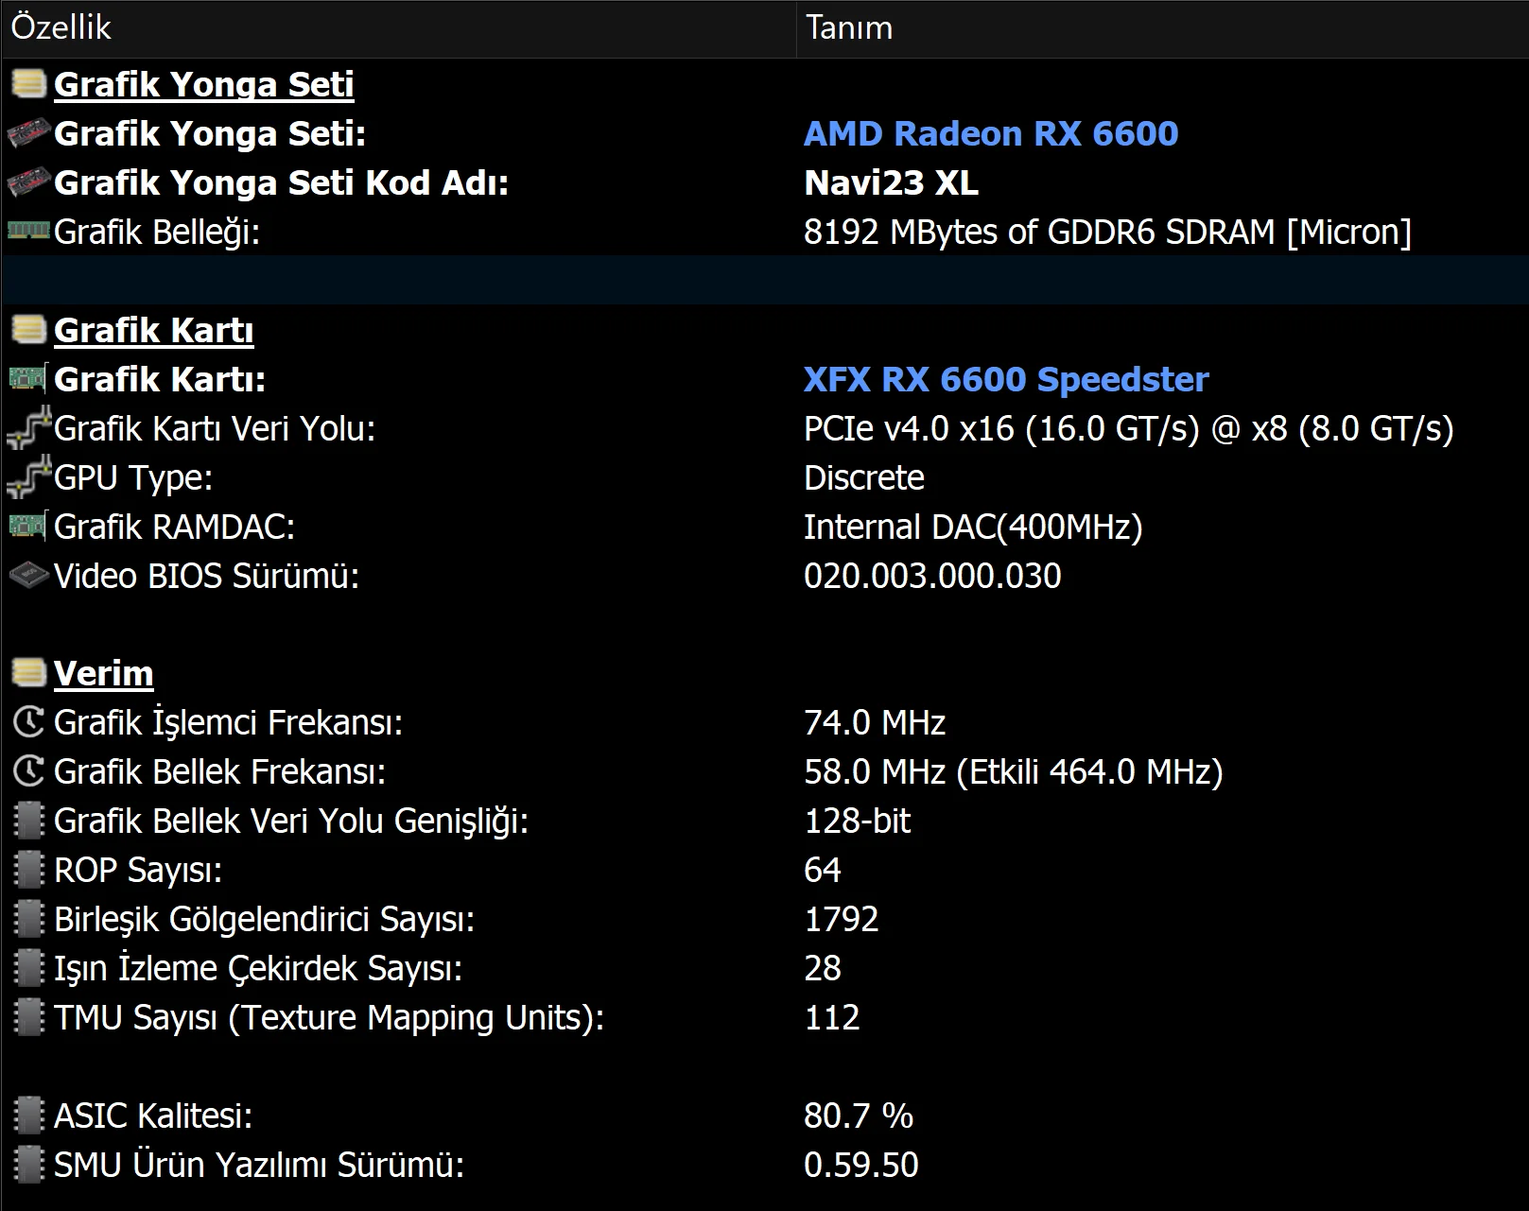Select the 0.59.50 SMU firmware value
The width and height of the screenshot is (1529, 1211).
click(861, 1165)
